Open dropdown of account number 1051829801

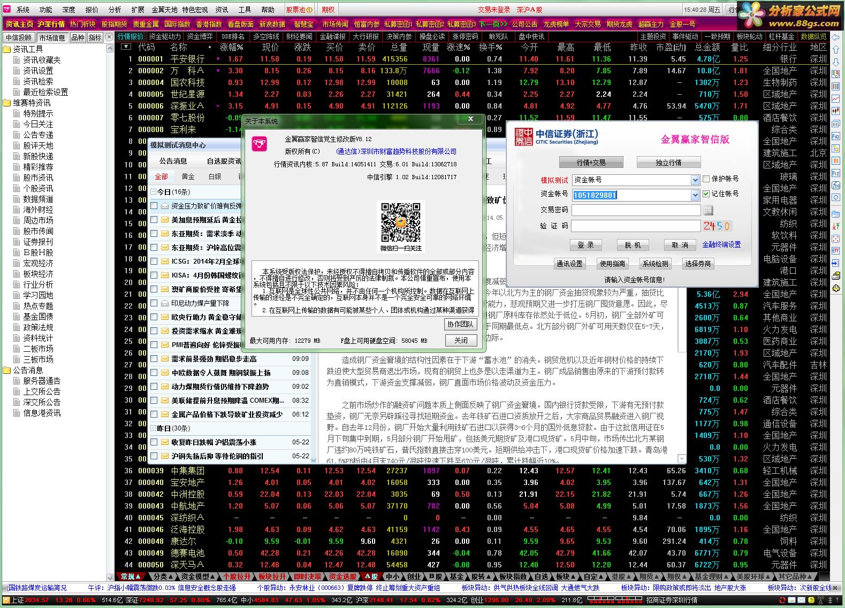point(695,195)
